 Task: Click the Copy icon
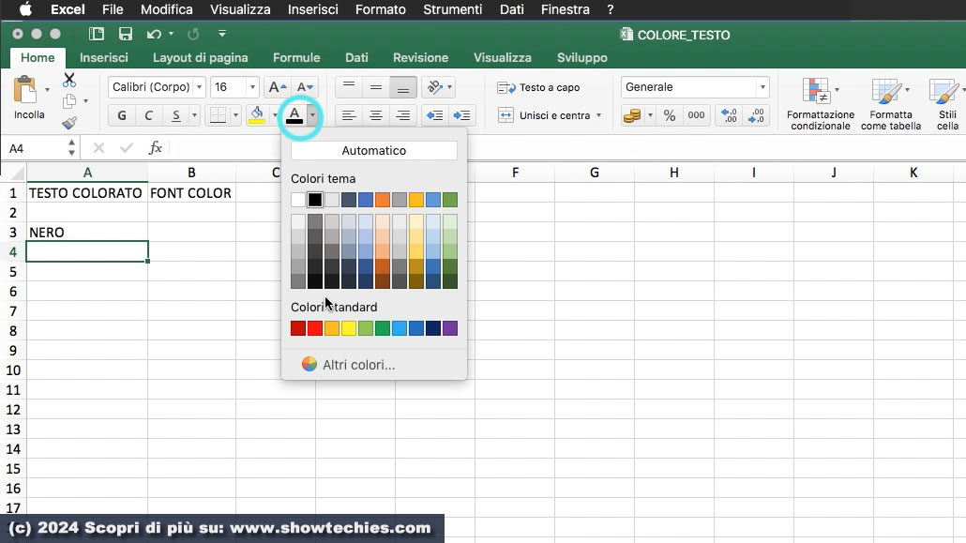pos(69,101)
